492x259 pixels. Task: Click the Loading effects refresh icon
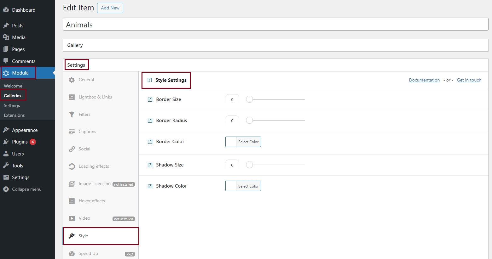tap(72, 166)
